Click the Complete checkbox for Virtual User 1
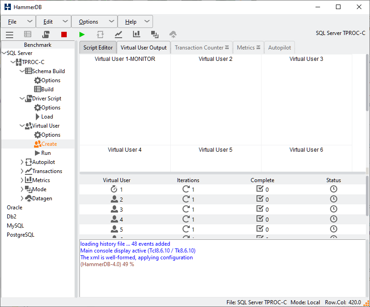Viewport: 370px width, 307px height. [260, 189]
